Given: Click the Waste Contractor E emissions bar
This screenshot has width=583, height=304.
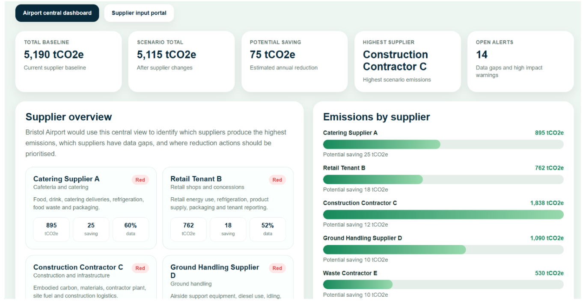Looking at the screenshot, I should (443, 284).
